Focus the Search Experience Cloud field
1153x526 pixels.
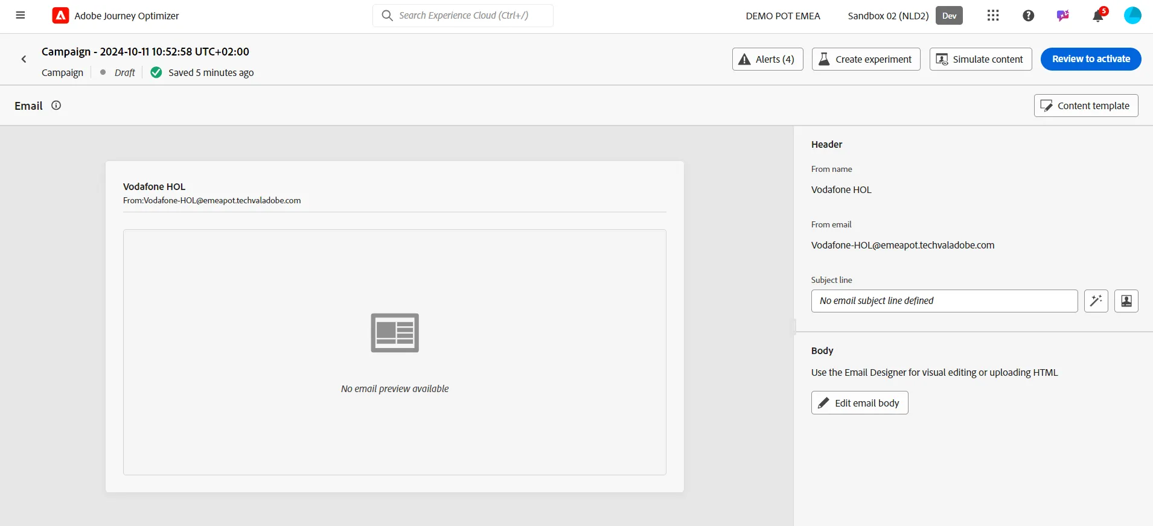click(463, 16)
